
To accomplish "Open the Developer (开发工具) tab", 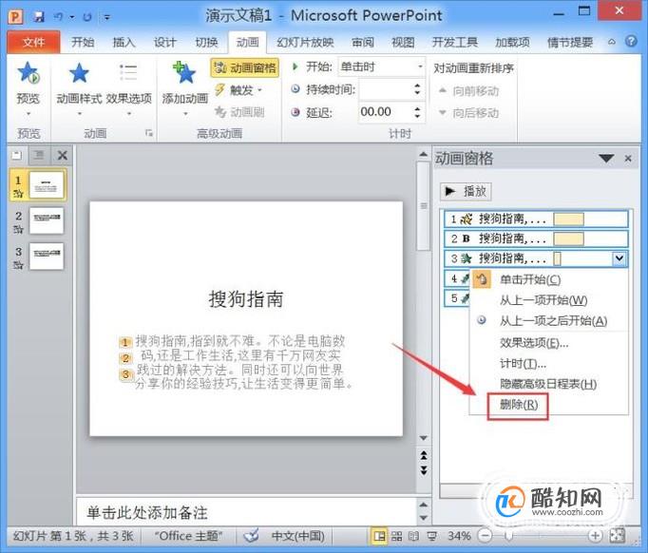I will tap(454, 42).
